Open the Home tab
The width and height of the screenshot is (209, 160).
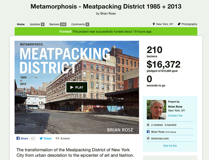(21, 24)
